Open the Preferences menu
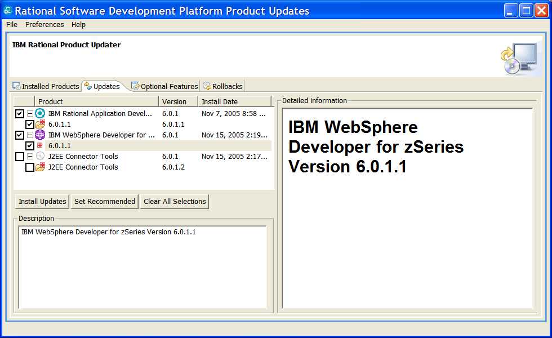Screen dimensions: 552x338 [x=44, y=25]
